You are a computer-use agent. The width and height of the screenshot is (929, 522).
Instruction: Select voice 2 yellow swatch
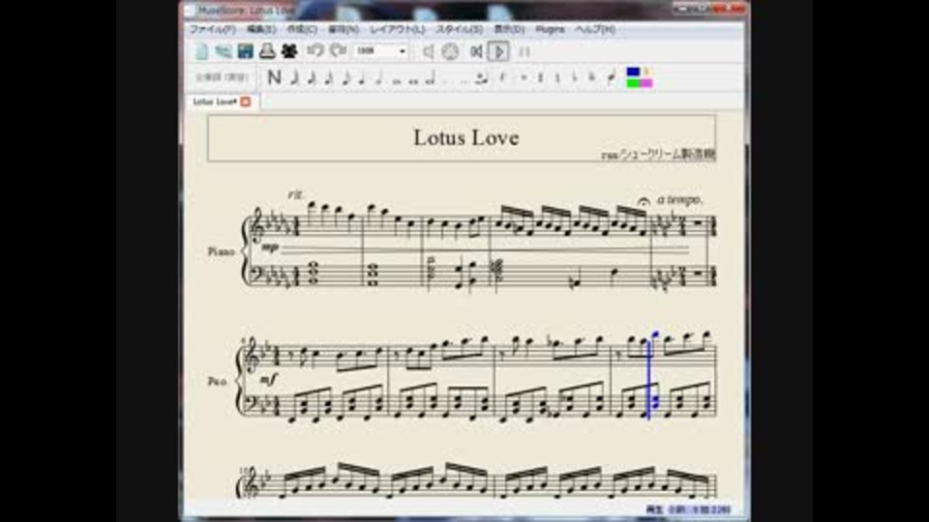click(x=646, y=72)
